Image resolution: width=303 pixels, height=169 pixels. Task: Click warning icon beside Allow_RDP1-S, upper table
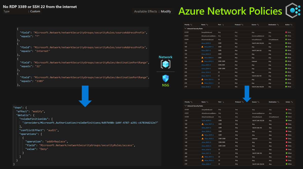pos(202,47)
